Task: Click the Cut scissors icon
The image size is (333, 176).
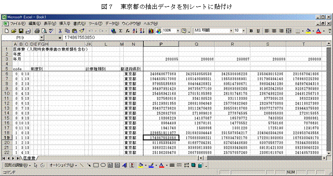Action: click(61, 31)
